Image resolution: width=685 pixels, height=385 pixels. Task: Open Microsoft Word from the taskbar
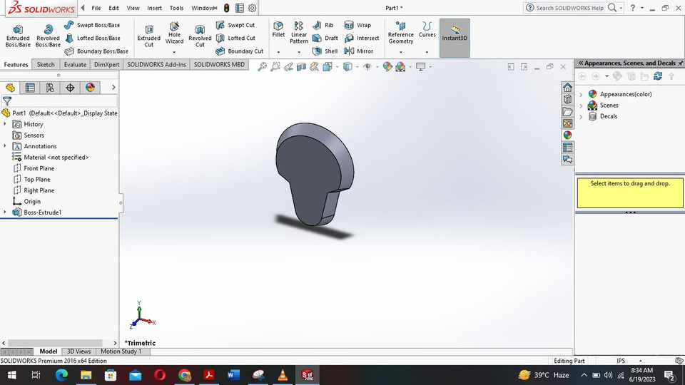click(x=233, y=375)
